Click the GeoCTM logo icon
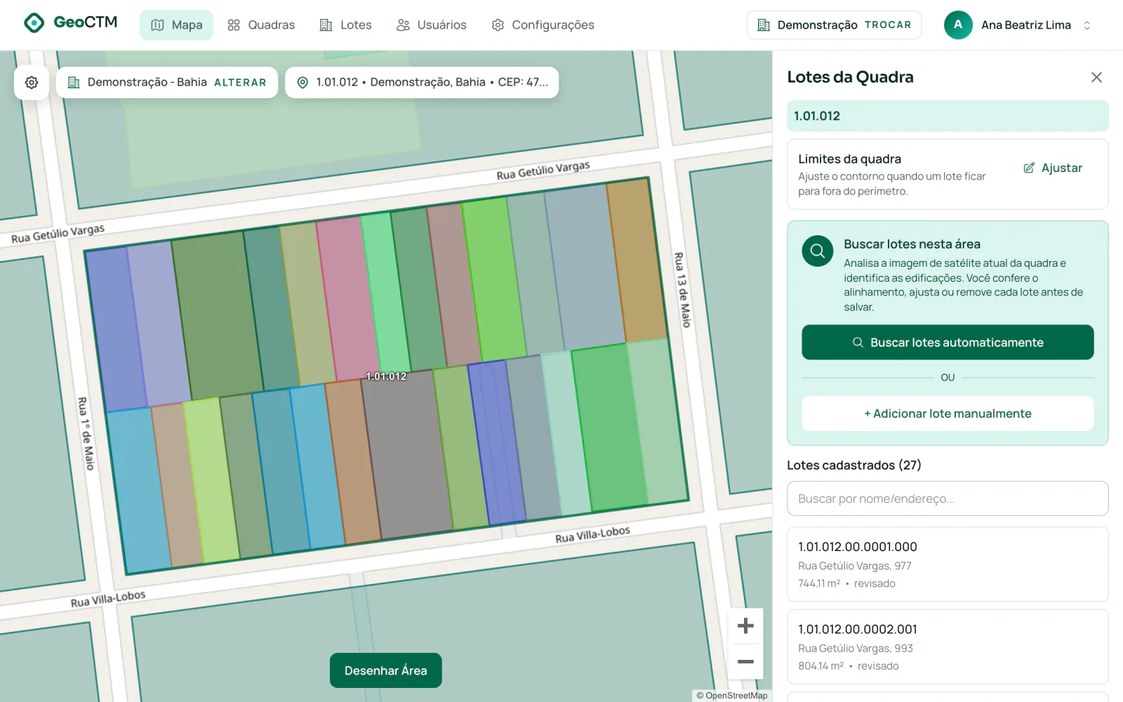The image size is (1123, 702). [34, 23]
